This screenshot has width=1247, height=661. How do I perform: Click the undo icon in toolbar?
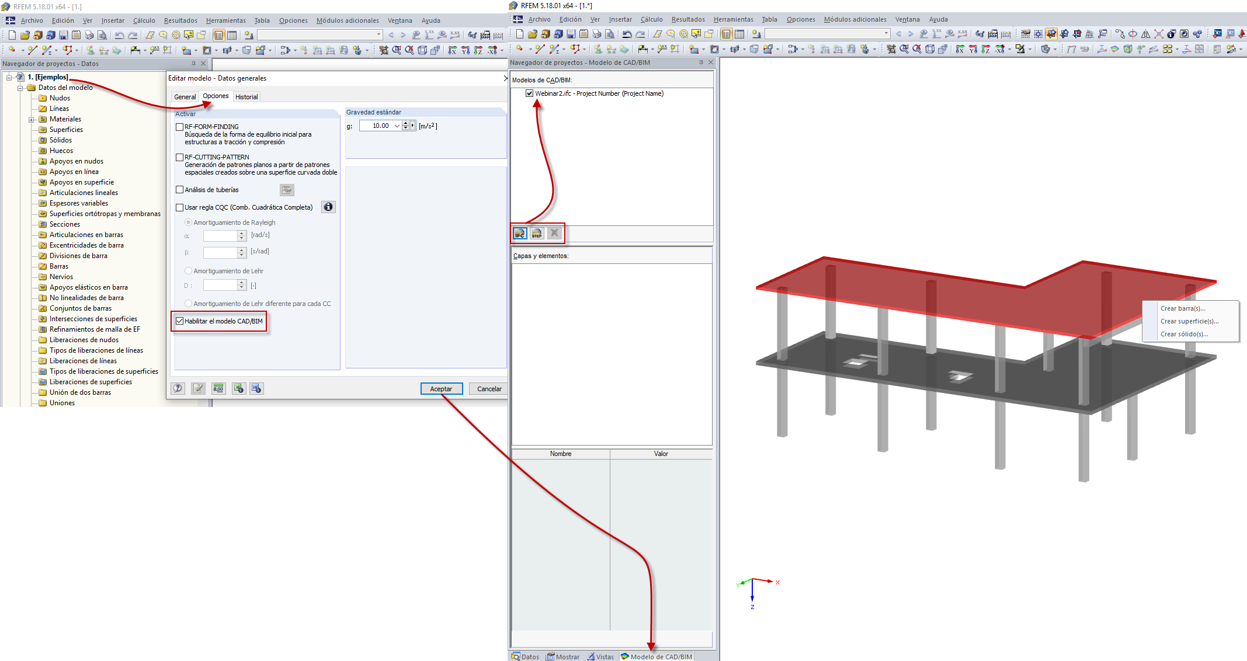click(x=120, y=34)
